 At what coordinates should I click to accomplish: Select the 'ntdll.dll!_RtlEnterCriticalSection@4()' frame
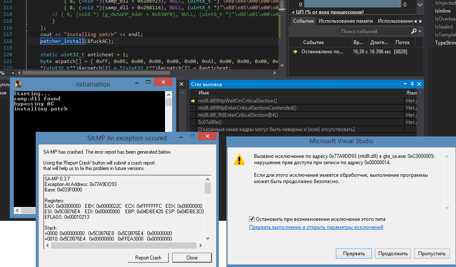pyautogui.click(x=300, y=115)
